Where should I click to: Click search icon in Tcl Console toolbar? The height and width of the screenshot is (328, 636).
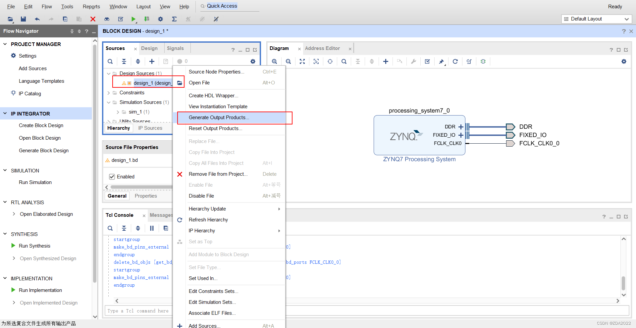click(x=110, y=228)
